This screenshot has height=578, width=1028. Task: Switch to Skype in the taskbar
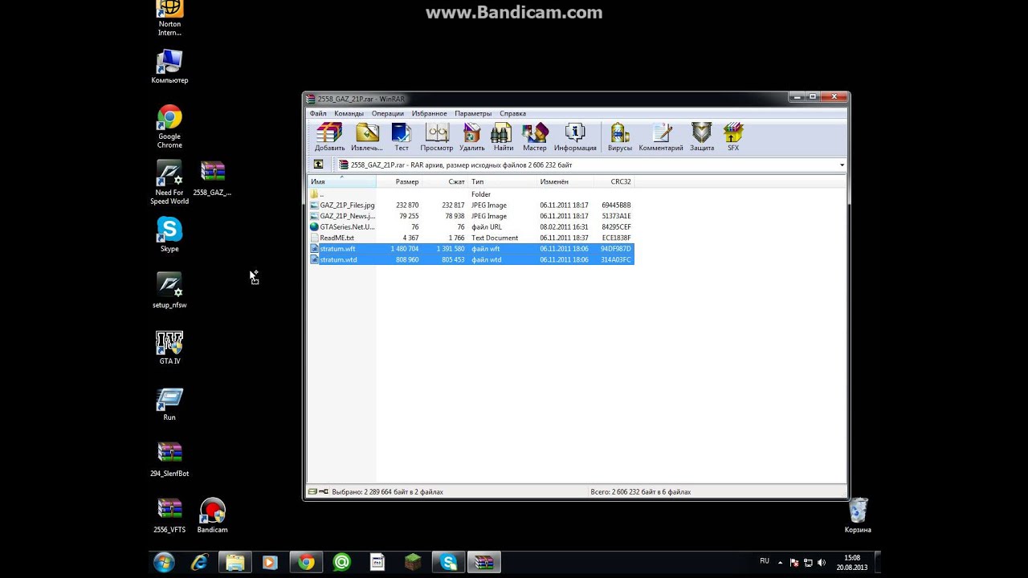pos(448,562)
